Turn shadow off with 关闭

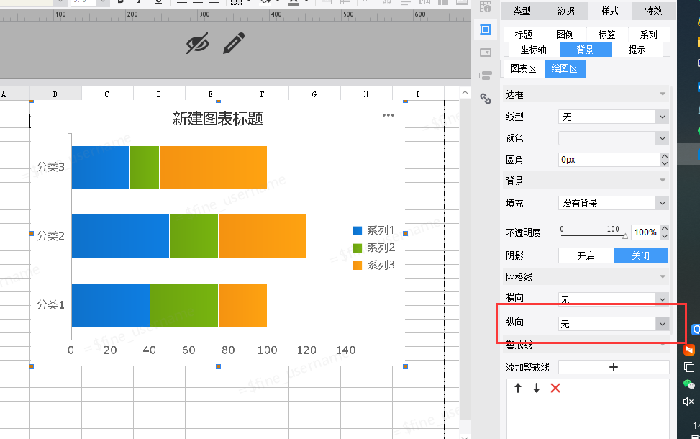point(640,255)
